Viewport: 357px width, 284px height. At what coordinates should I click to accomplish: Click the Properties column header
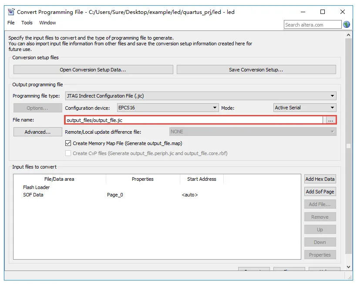point(143,179)
